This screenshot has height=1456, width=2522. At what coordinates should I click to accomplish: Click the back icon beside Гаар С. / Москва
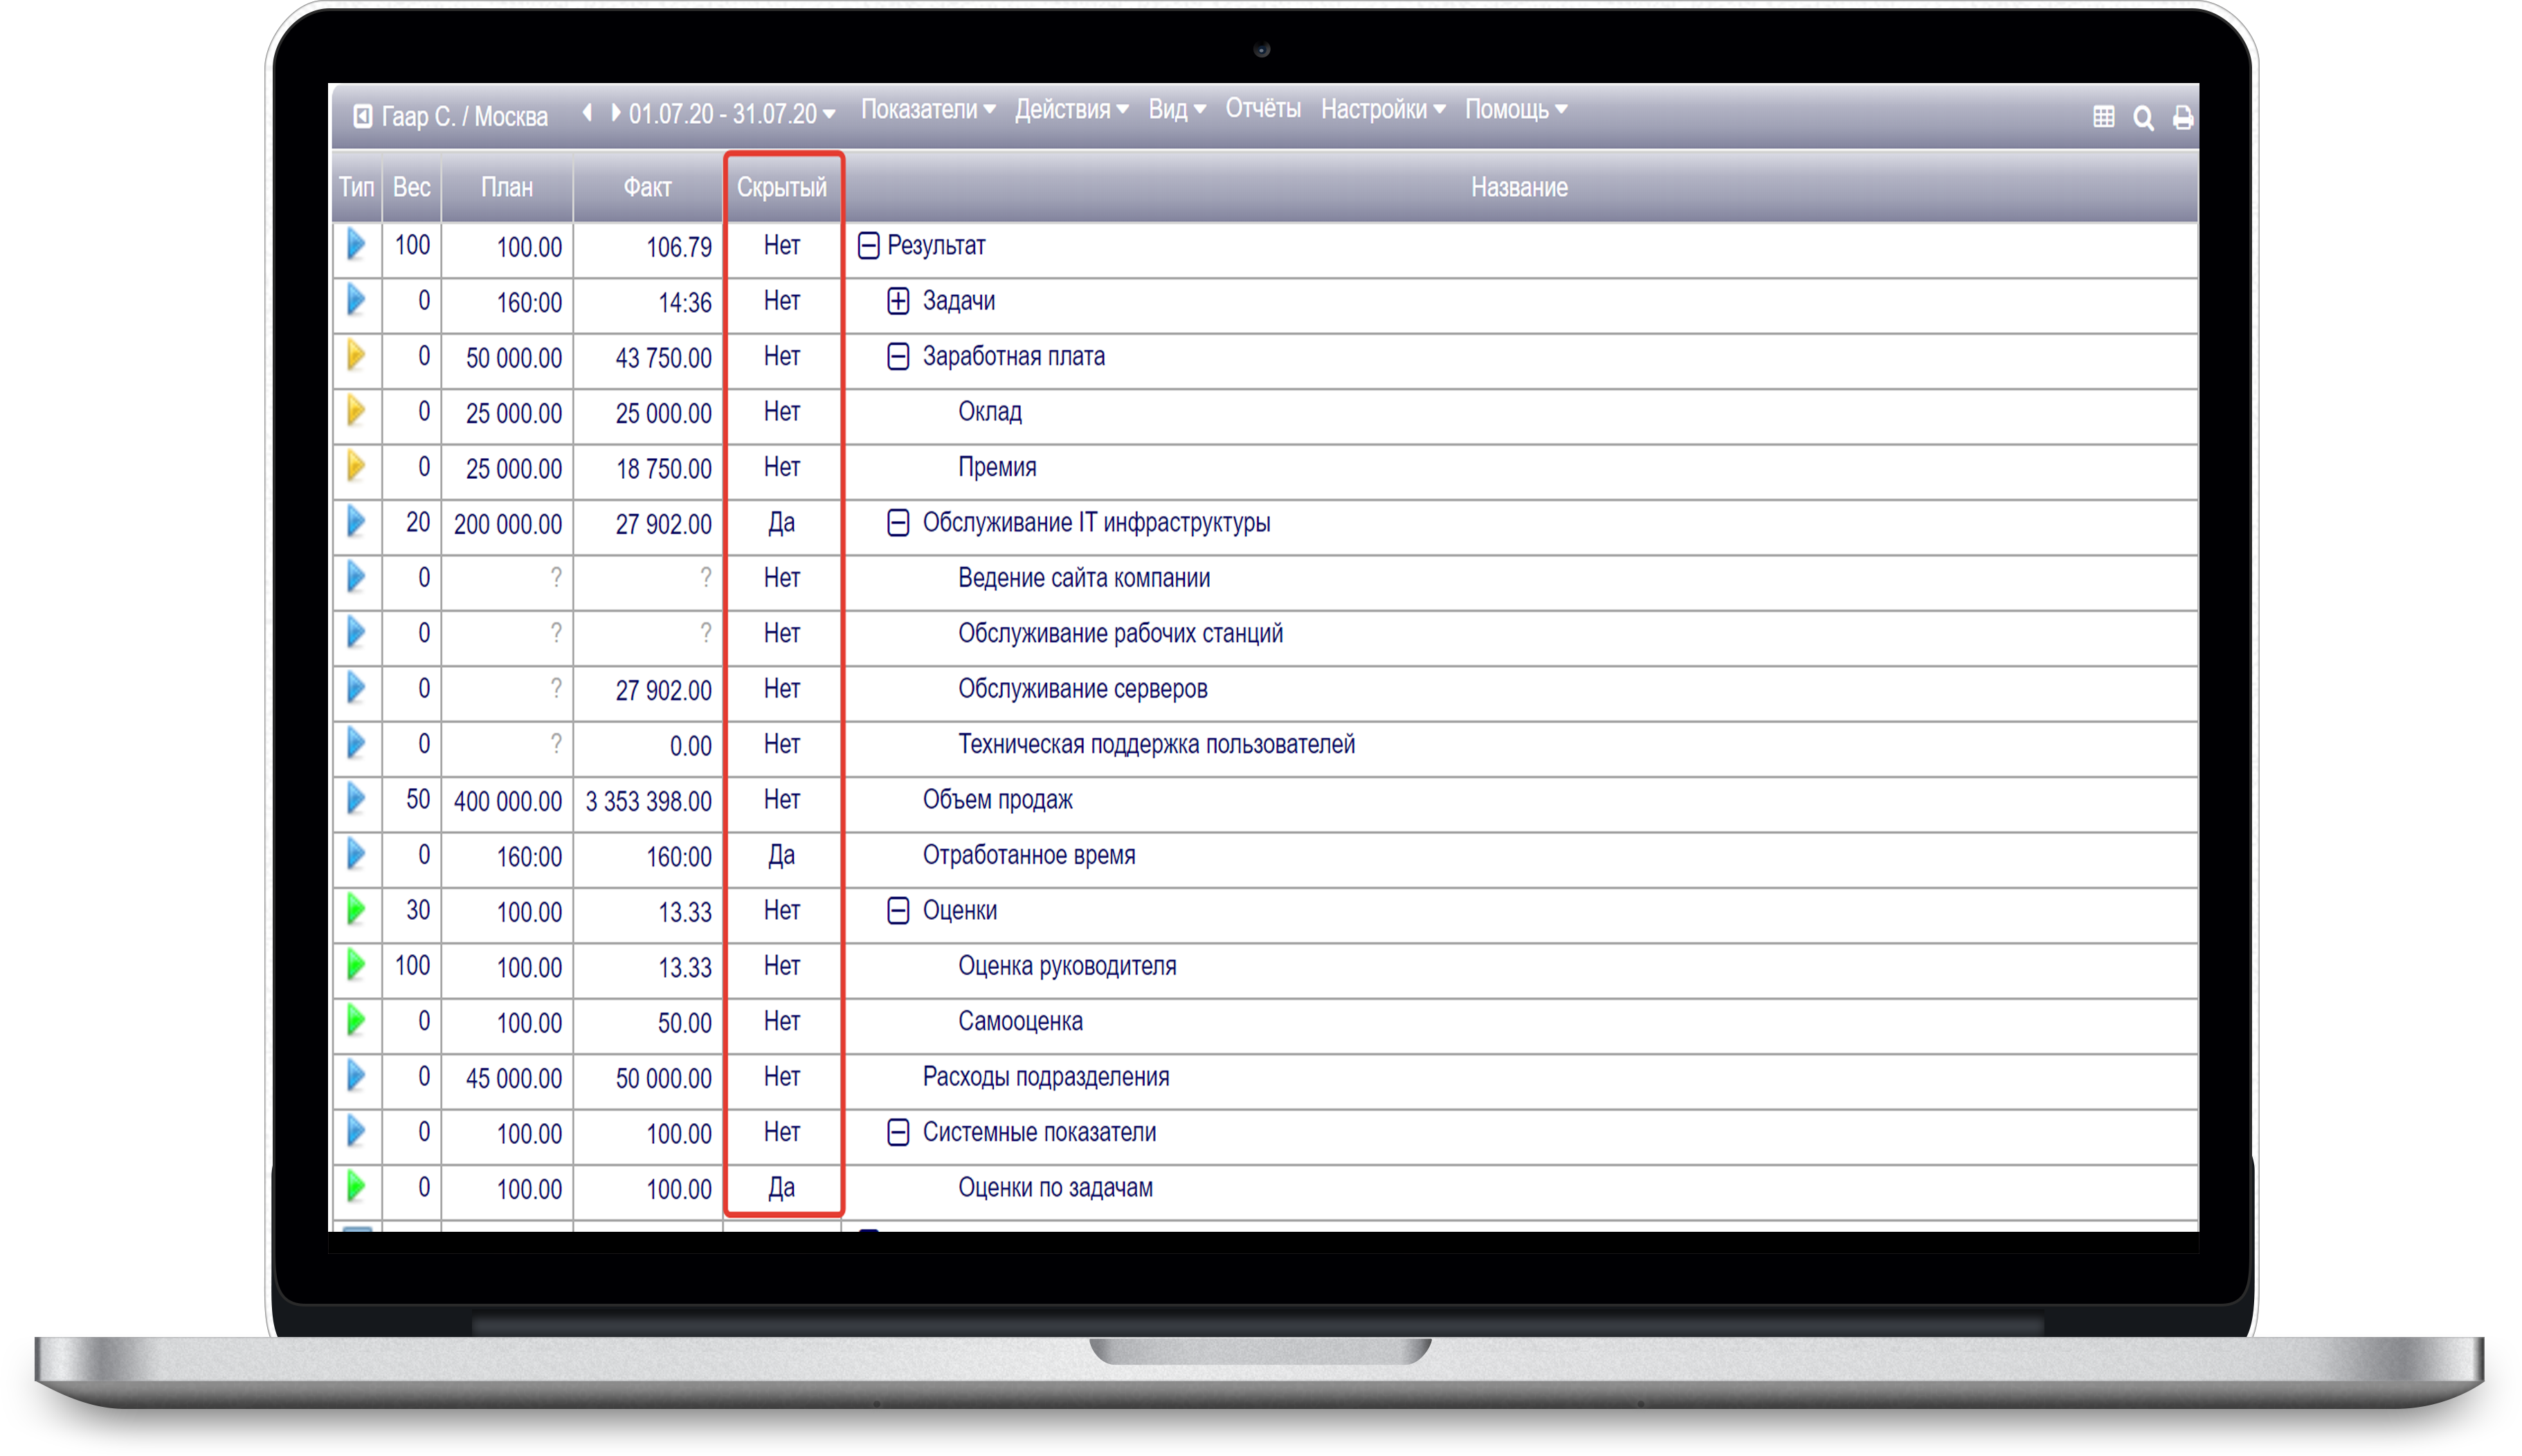tap(363, 116)
